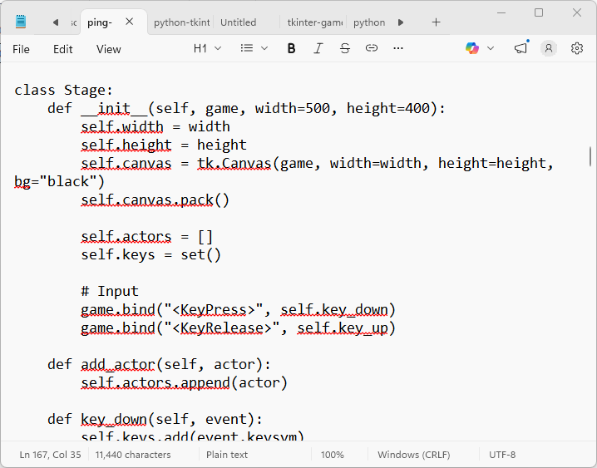The width and height of the screenshot is (597, 468).
Task: Click the UTF-8 encoding status
Action: (x=502, y=455)
